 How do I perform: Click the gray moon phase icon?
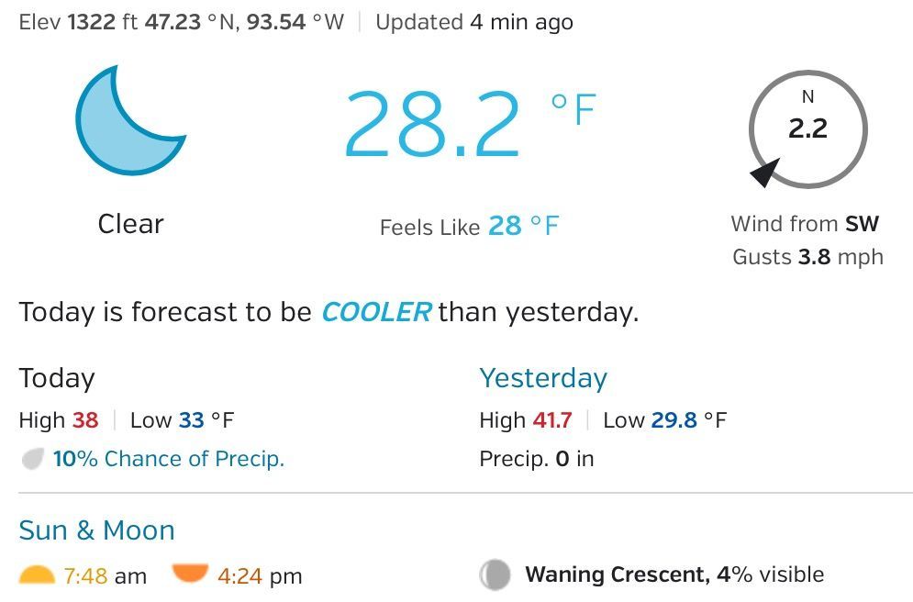coord(495,575)
